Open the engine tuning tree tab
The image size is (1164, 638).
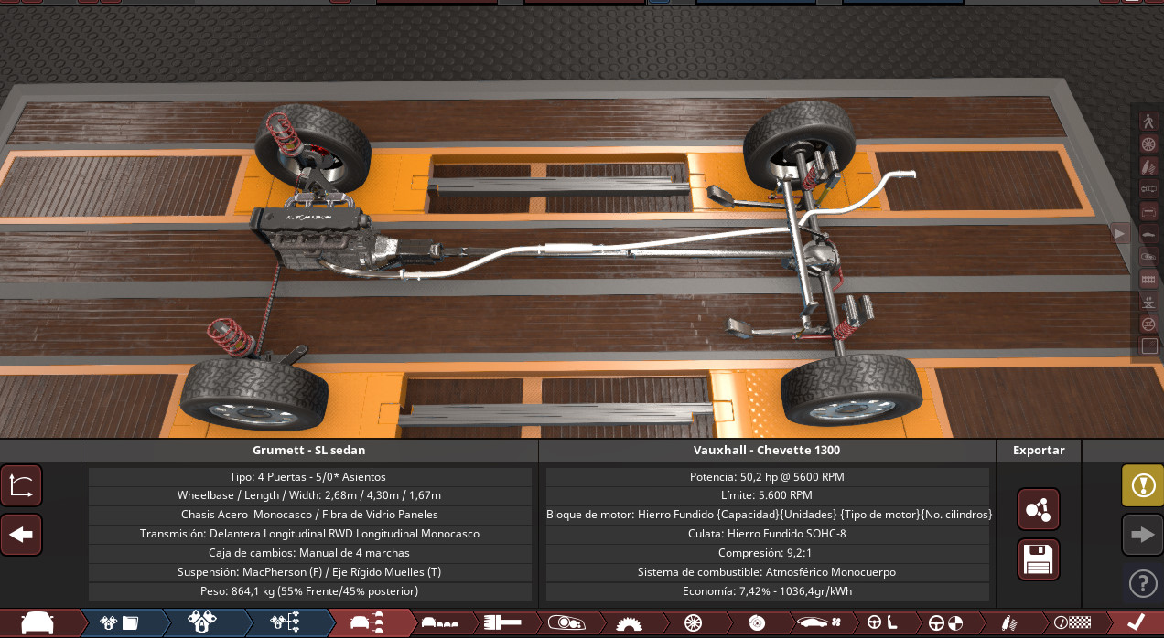point(284,622)
